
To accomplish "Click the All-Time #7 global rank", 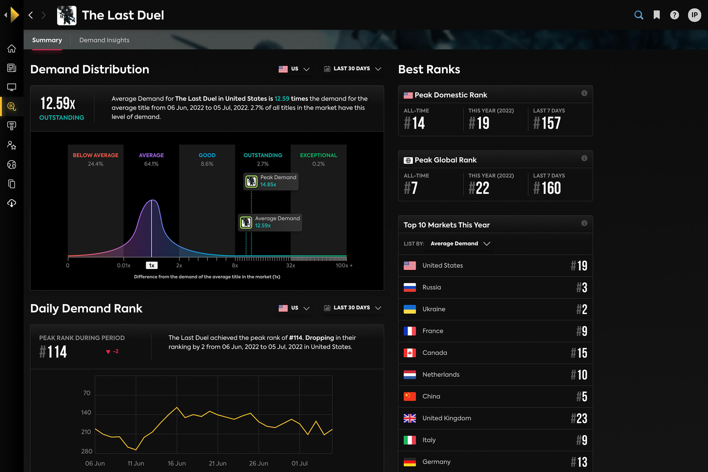I will [411, 188].
